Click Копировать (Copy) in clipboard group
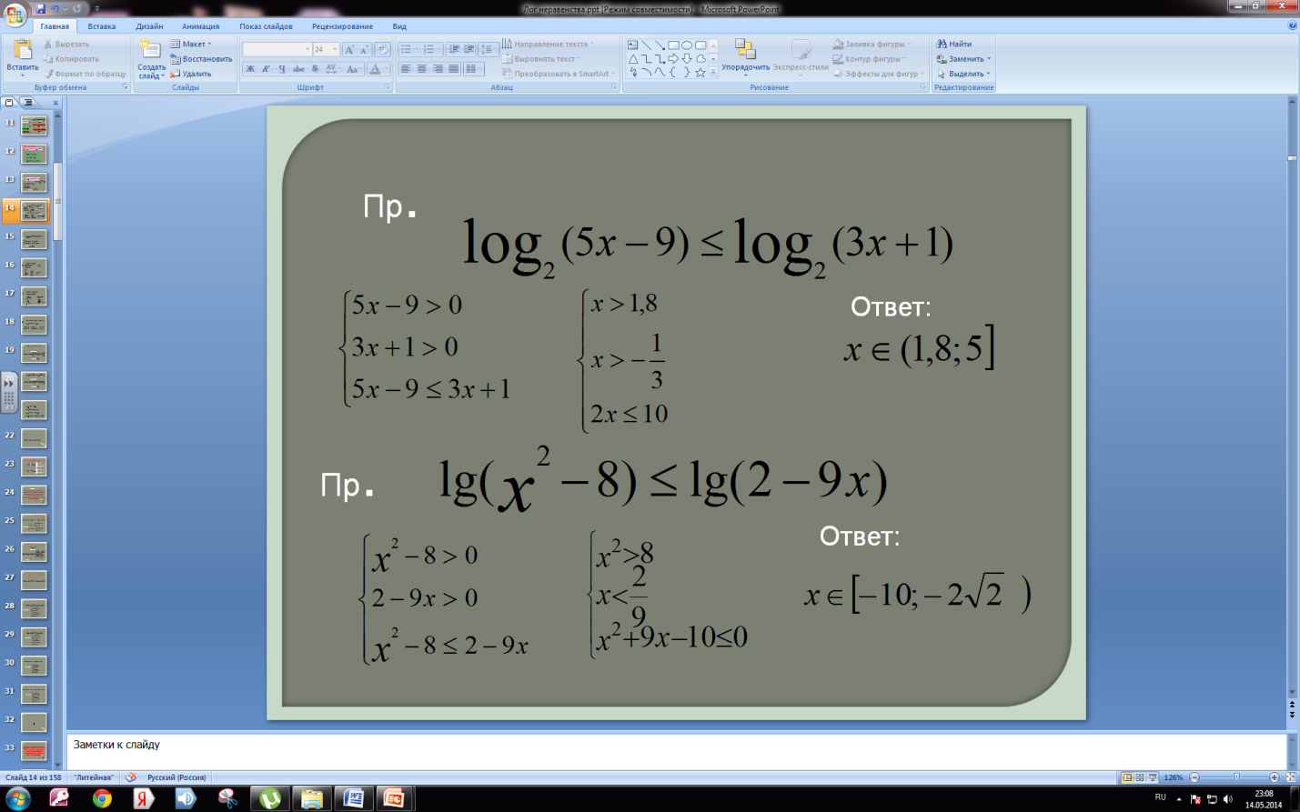The height and width of the screenshot is (812, 1300). click(71, 59)
